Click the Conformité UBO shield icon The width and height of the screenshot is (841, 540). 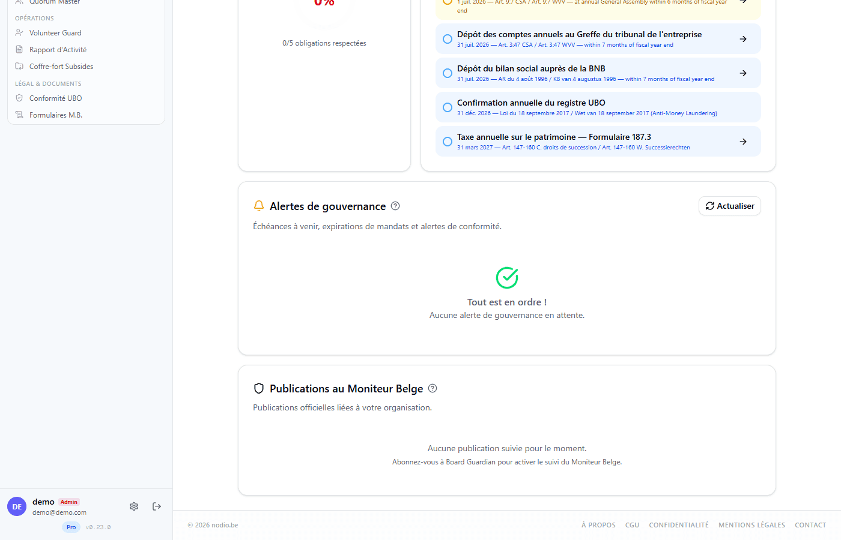[19, 98]
